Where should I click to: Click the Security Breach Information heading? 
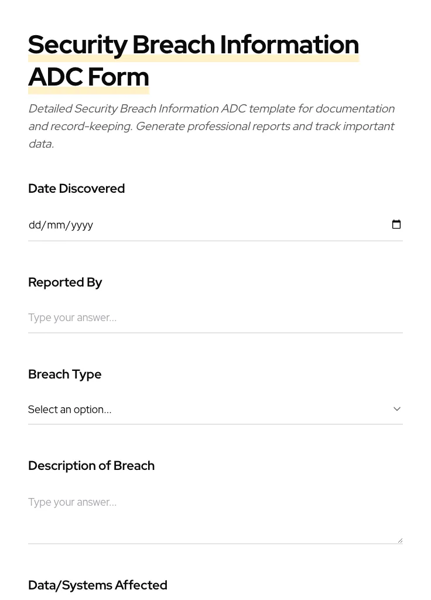coord(193,44)
